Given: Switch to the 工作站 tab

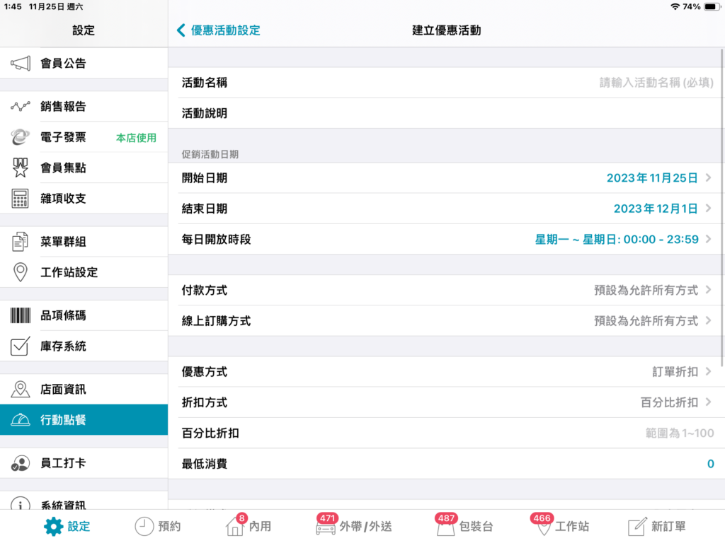Looking at the screenshot, I should point(561,526).
